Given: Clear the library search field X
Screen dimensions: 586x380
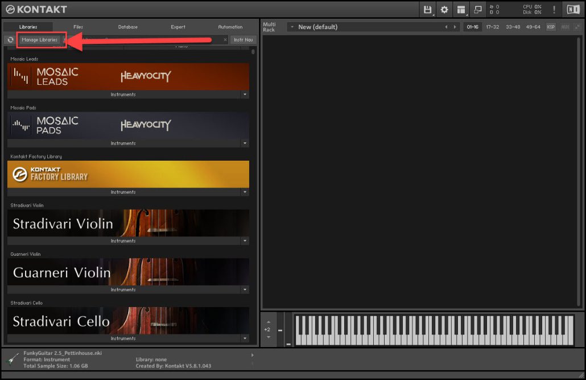Looking at the screenshot, I should (225, 40).
